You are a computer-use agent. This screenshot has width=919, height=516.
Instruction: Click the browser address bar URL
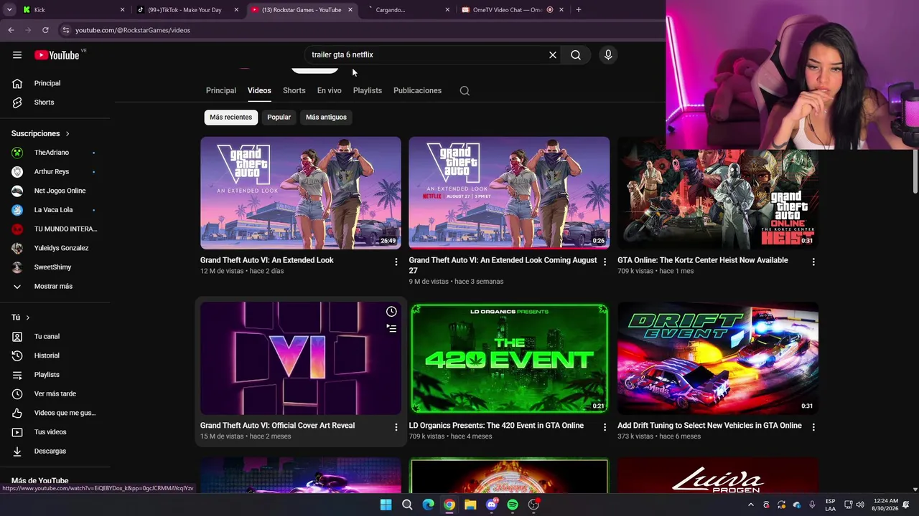coord(133,30)
